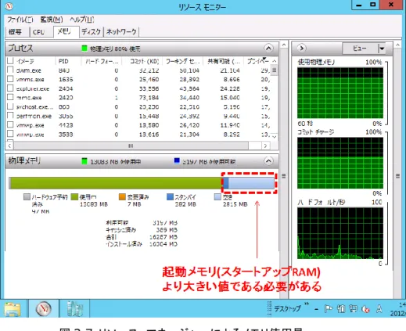This screenshot has width=406, height=331.
Task: Click the View button in graphs pane
Action: (x=360, y=49)
